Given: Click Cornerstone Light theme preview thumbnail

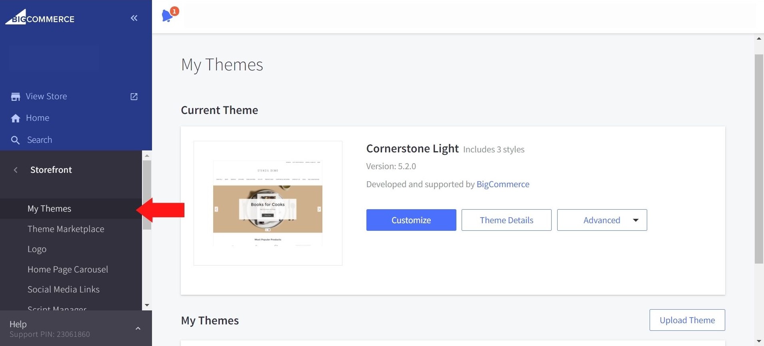Looking at the screenshot, I should [x=268, y=203].
